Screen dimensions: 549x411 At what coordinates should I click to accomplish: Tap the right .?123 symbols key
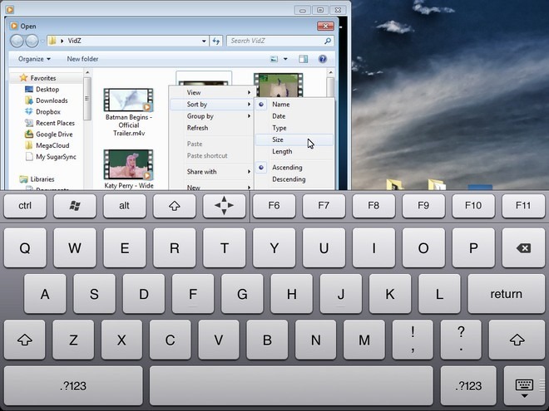coord(468,386)
